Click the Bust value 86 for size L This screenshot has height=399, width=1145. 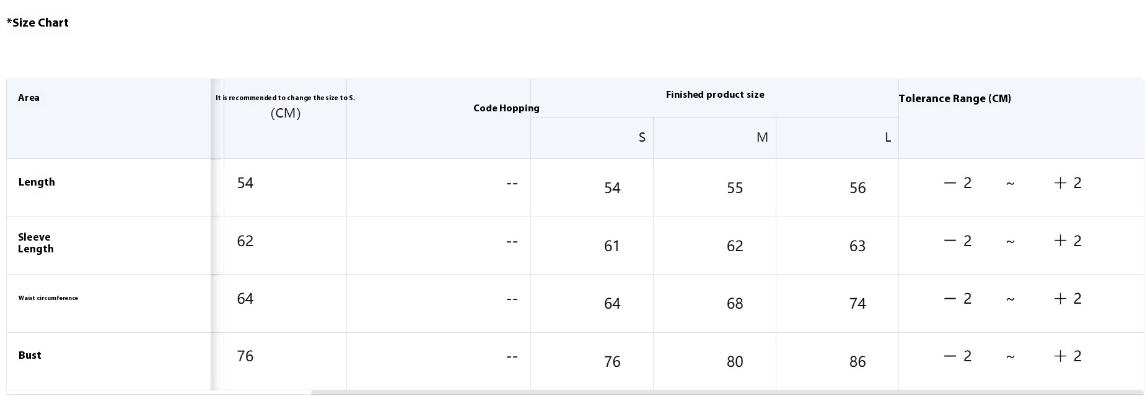[858, 362]
